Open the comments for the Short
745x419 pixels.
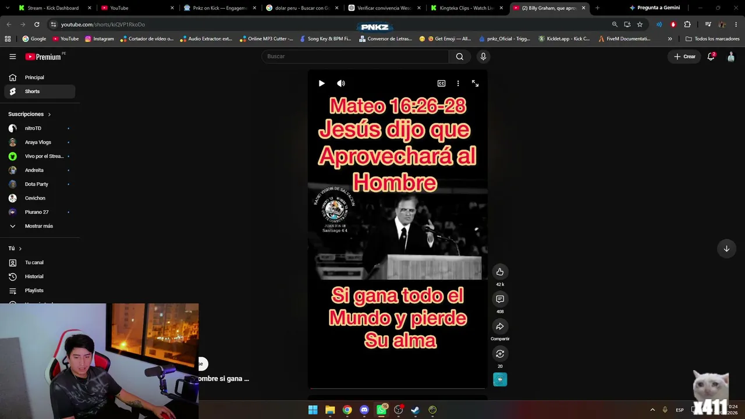pos(500,299)
